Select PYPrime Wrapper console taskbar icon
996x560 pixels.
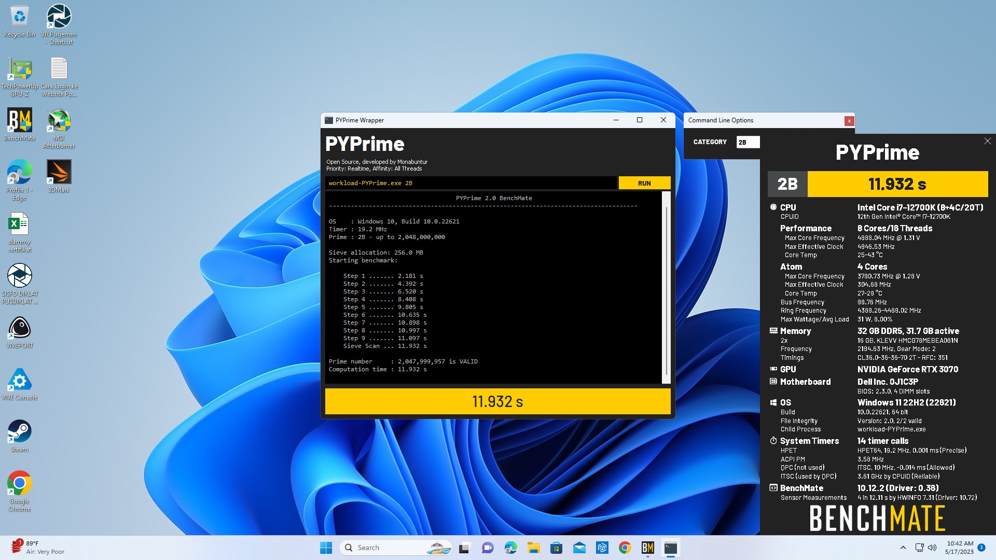pos(670,548)
